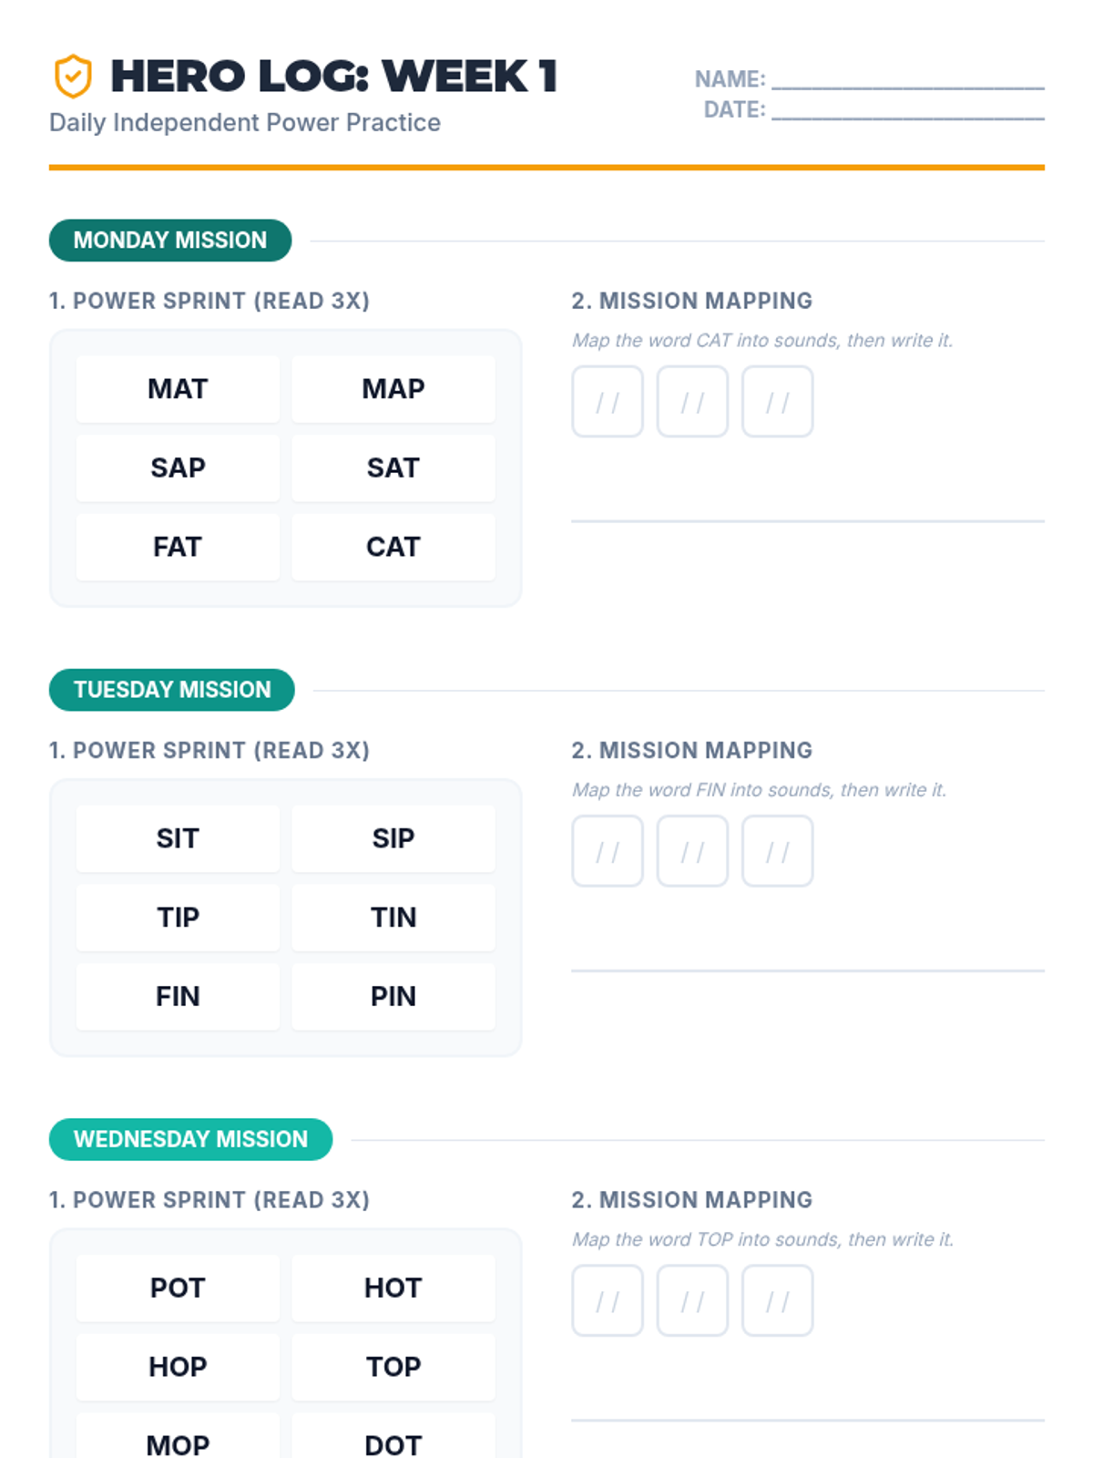Choose the CAT word card
Image resolution: width=1093 pixels, height=1458 pixels.
point(393,547)
